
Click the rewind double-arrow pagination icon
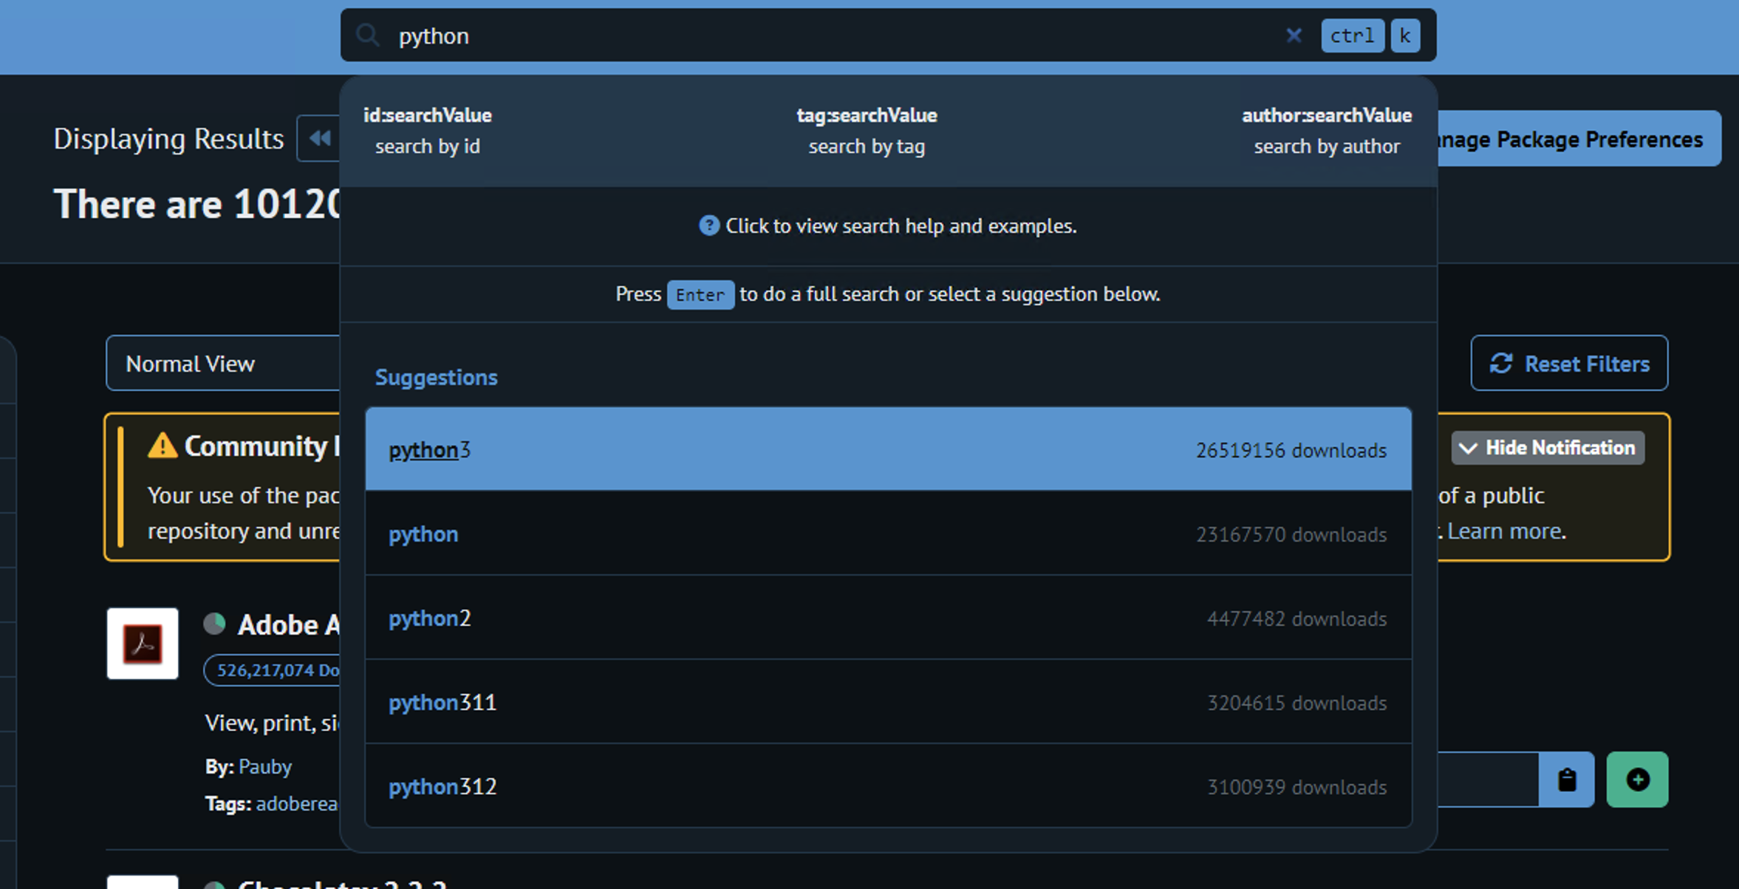(320, 138)
